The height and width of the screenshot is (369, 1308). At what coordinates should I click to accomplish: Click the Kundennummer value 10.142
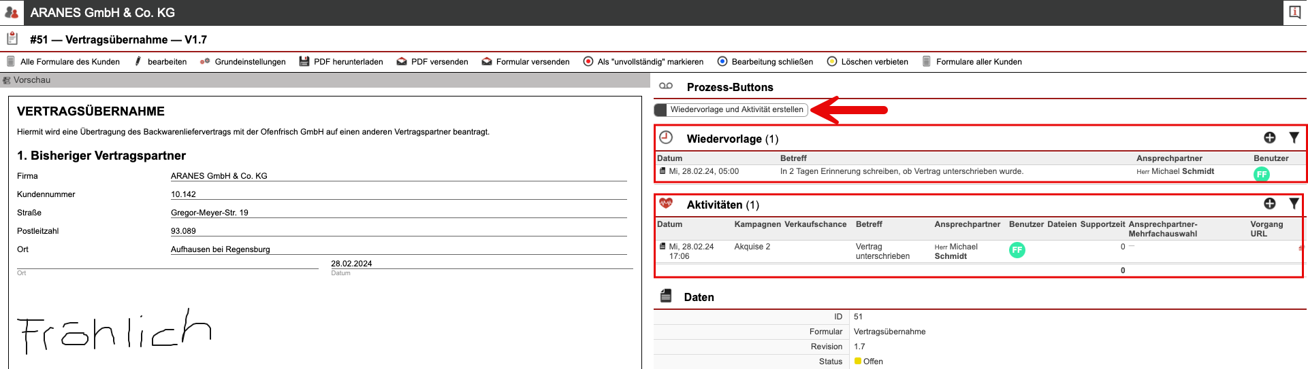pos(398,194)
